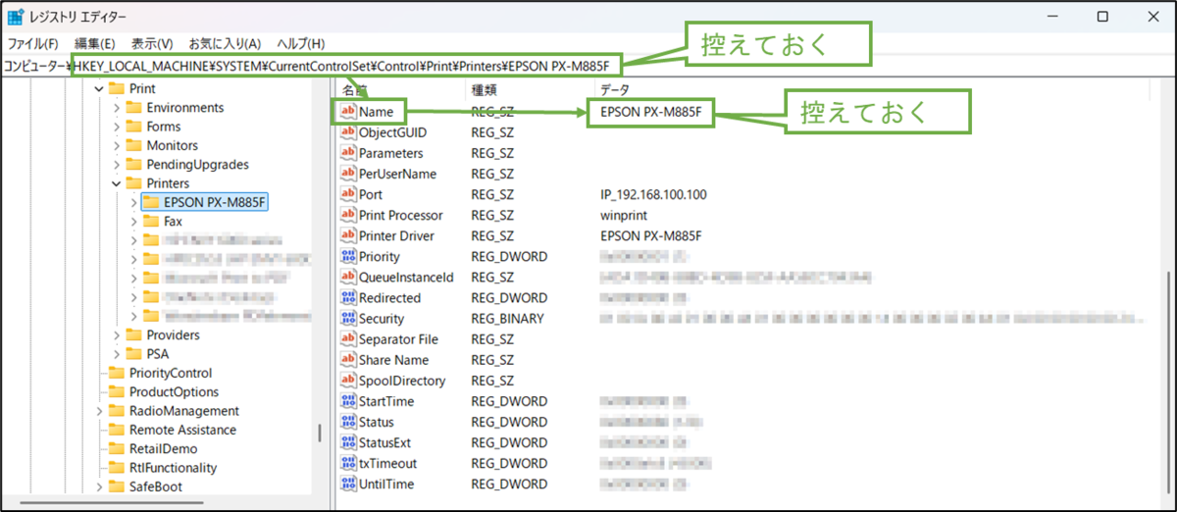Expand the EPSON PX-M885F printer key
1177x512 pixels.
coord(133,202)
